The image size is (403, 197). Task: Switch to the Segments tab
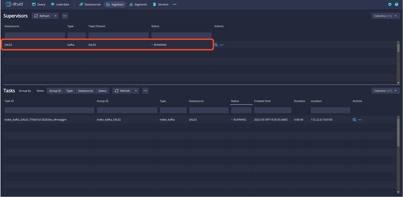[138, 4]
